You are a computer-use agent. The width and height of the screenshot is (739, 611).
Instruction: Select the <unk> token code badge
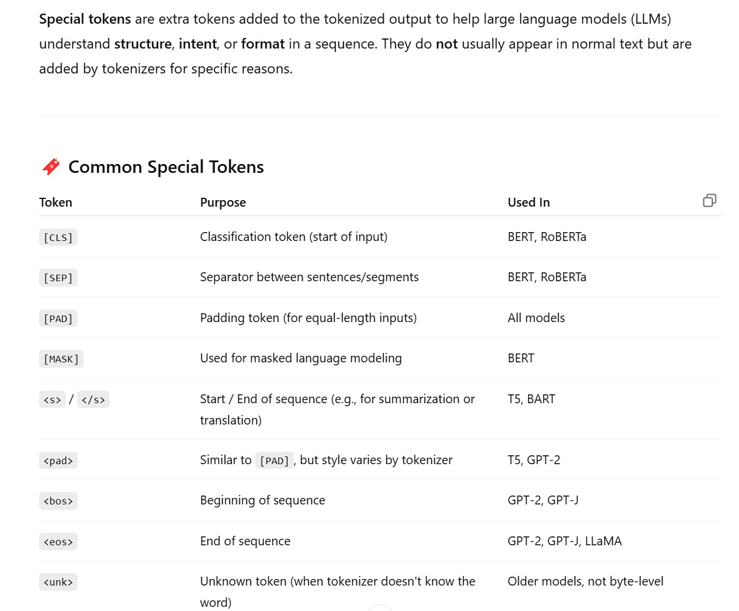click(x=58, y=582)
